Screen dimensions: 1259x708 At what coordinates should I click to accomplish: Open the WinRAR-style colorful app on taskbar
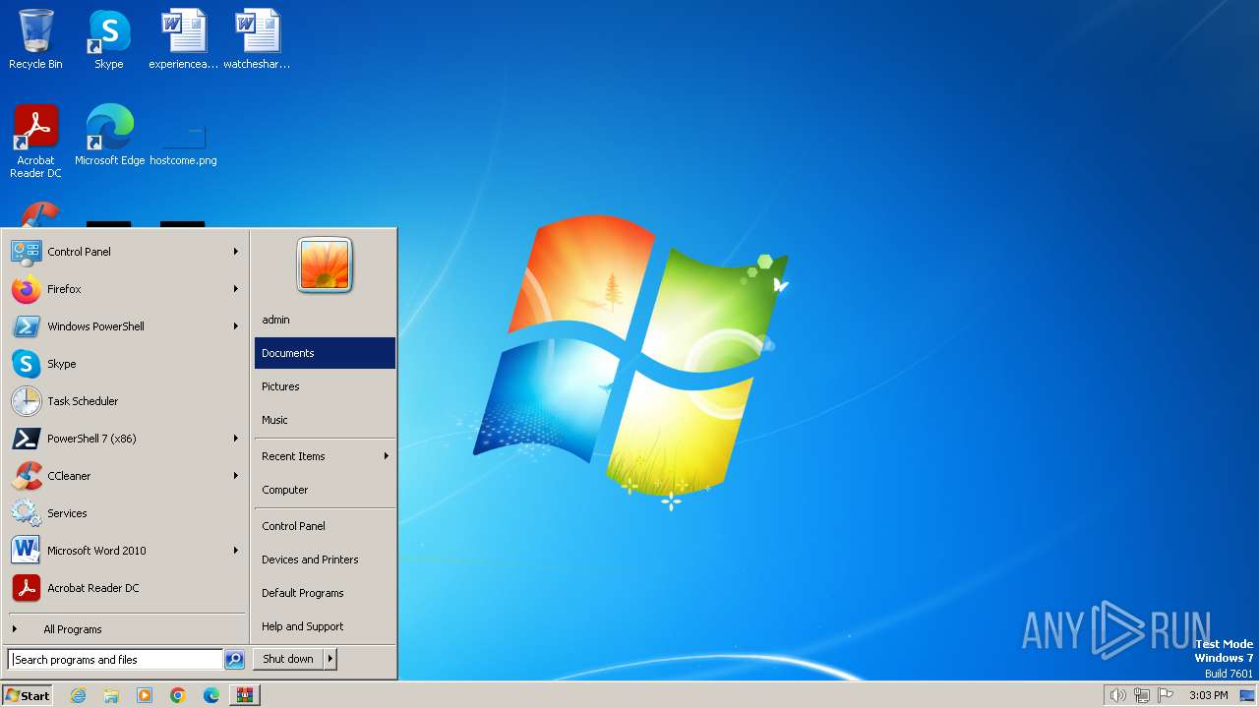(245, 695)
